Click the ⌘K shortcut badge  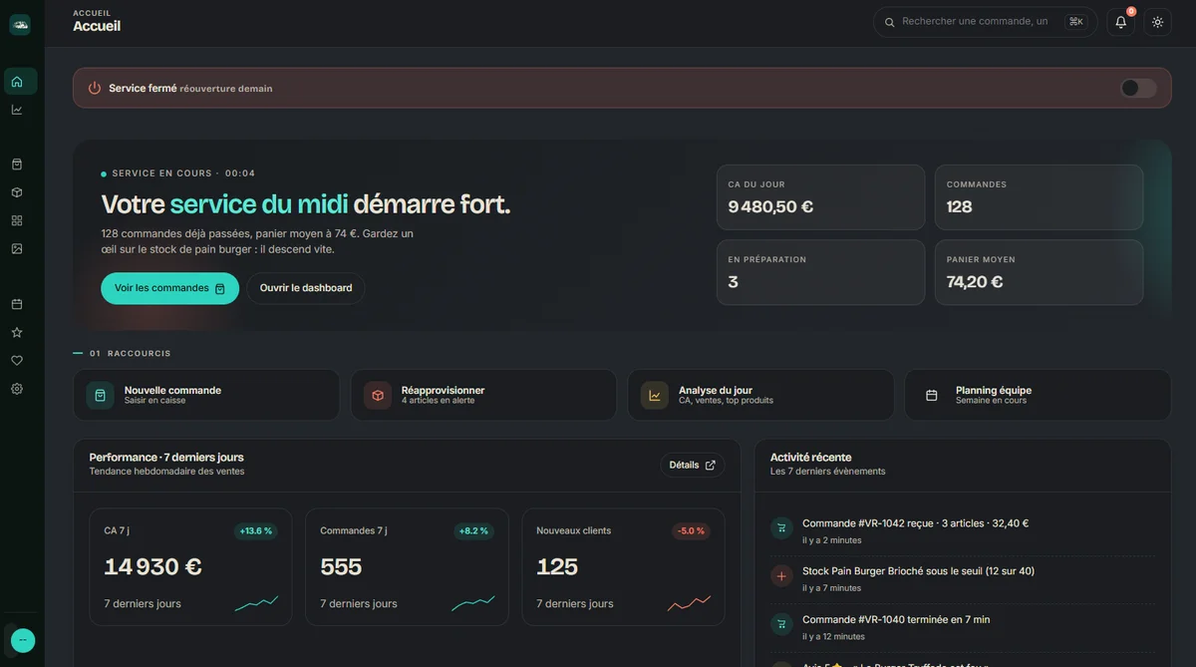coord(1076,22)
